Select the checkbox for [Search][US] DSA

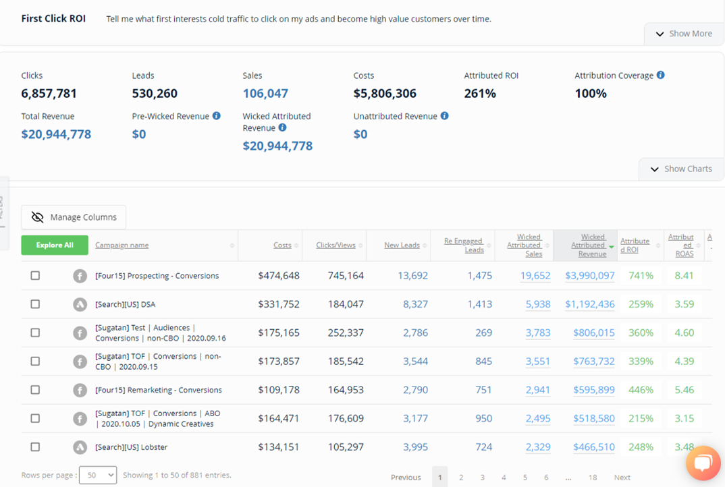pyautogui.click(x=35, y=303)
